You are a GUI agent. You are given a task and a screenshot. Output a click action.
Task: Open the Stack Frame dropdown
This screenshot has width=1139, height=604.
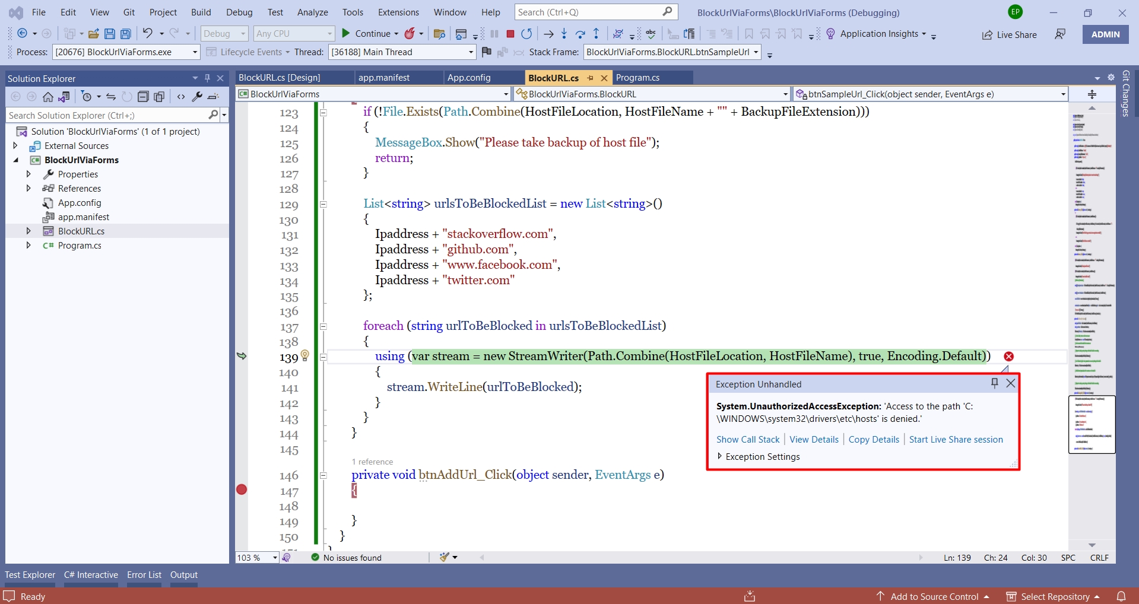click(756, 52)
